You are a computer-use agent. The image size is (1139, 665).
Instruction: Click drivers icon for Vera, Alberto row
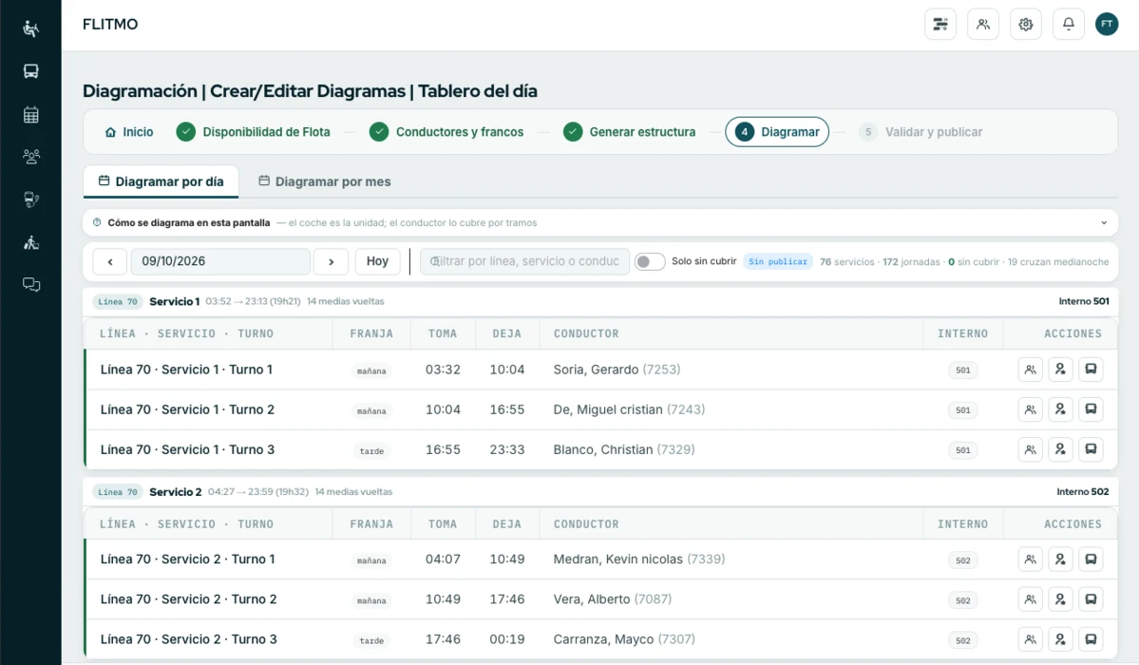pyautogui.click(x=1030, y=598)
